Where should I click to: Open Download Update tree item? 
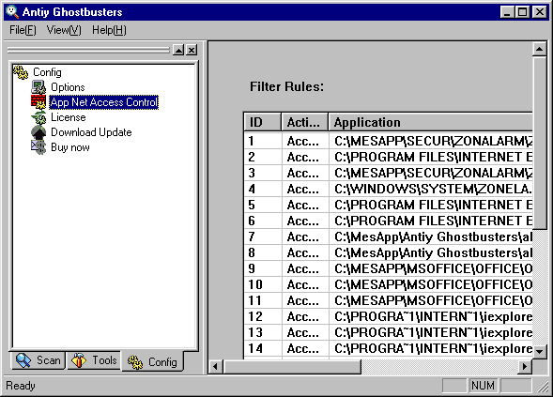tap(91, 132)
